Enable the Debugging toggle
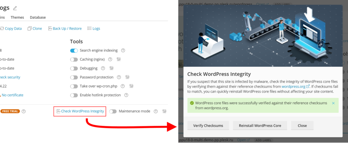The width and height of the screenshot is (348, 143). pos(74,68)
